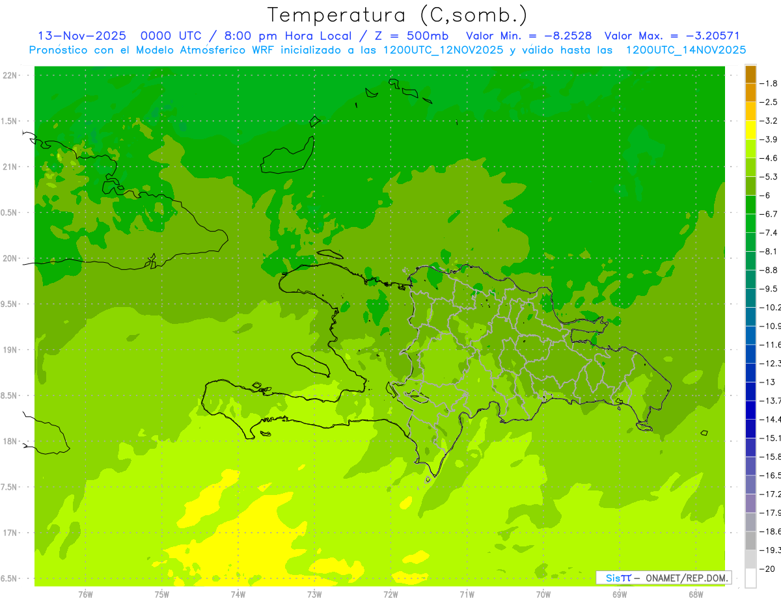The image size is (781, 603).
Task: Click the title 'Temperatura (C,somb.)'
Action: [x=397, y=15]
